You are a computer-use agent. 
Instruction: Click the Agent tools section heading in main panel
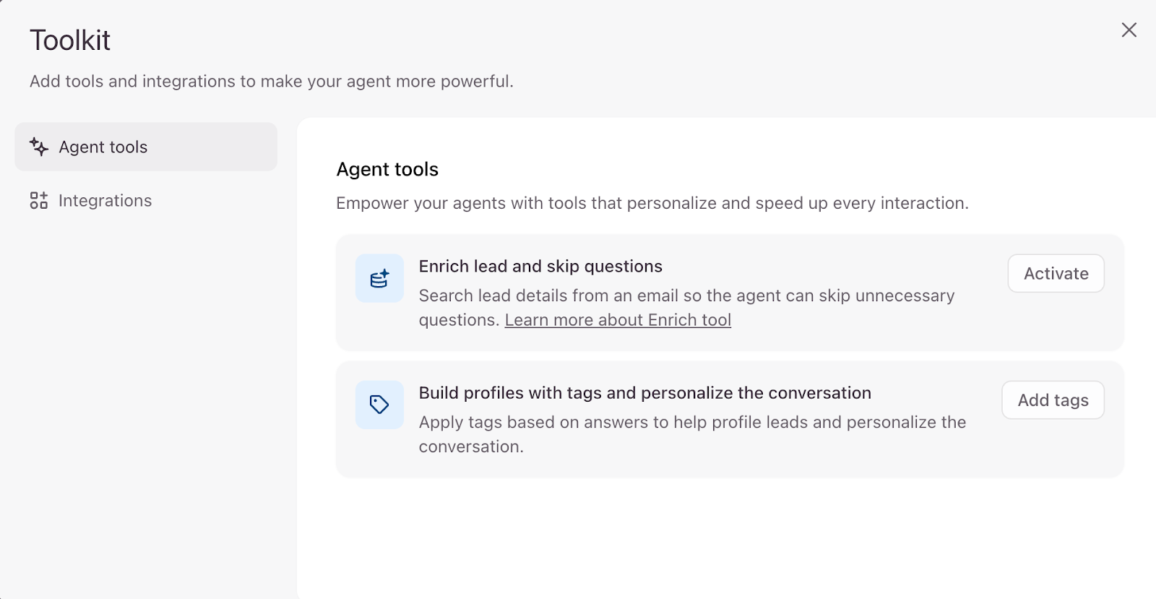pos(387,169)
